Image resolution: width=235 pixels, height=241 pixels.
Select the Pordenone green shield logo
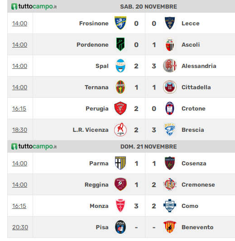click(120, 44)
